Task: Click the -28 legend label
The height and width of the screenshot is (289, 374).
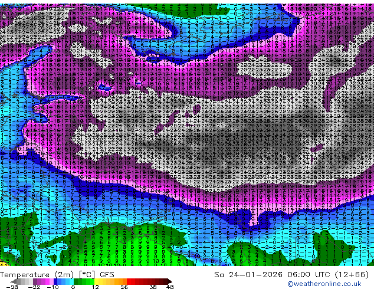Action: pos(12,287)
